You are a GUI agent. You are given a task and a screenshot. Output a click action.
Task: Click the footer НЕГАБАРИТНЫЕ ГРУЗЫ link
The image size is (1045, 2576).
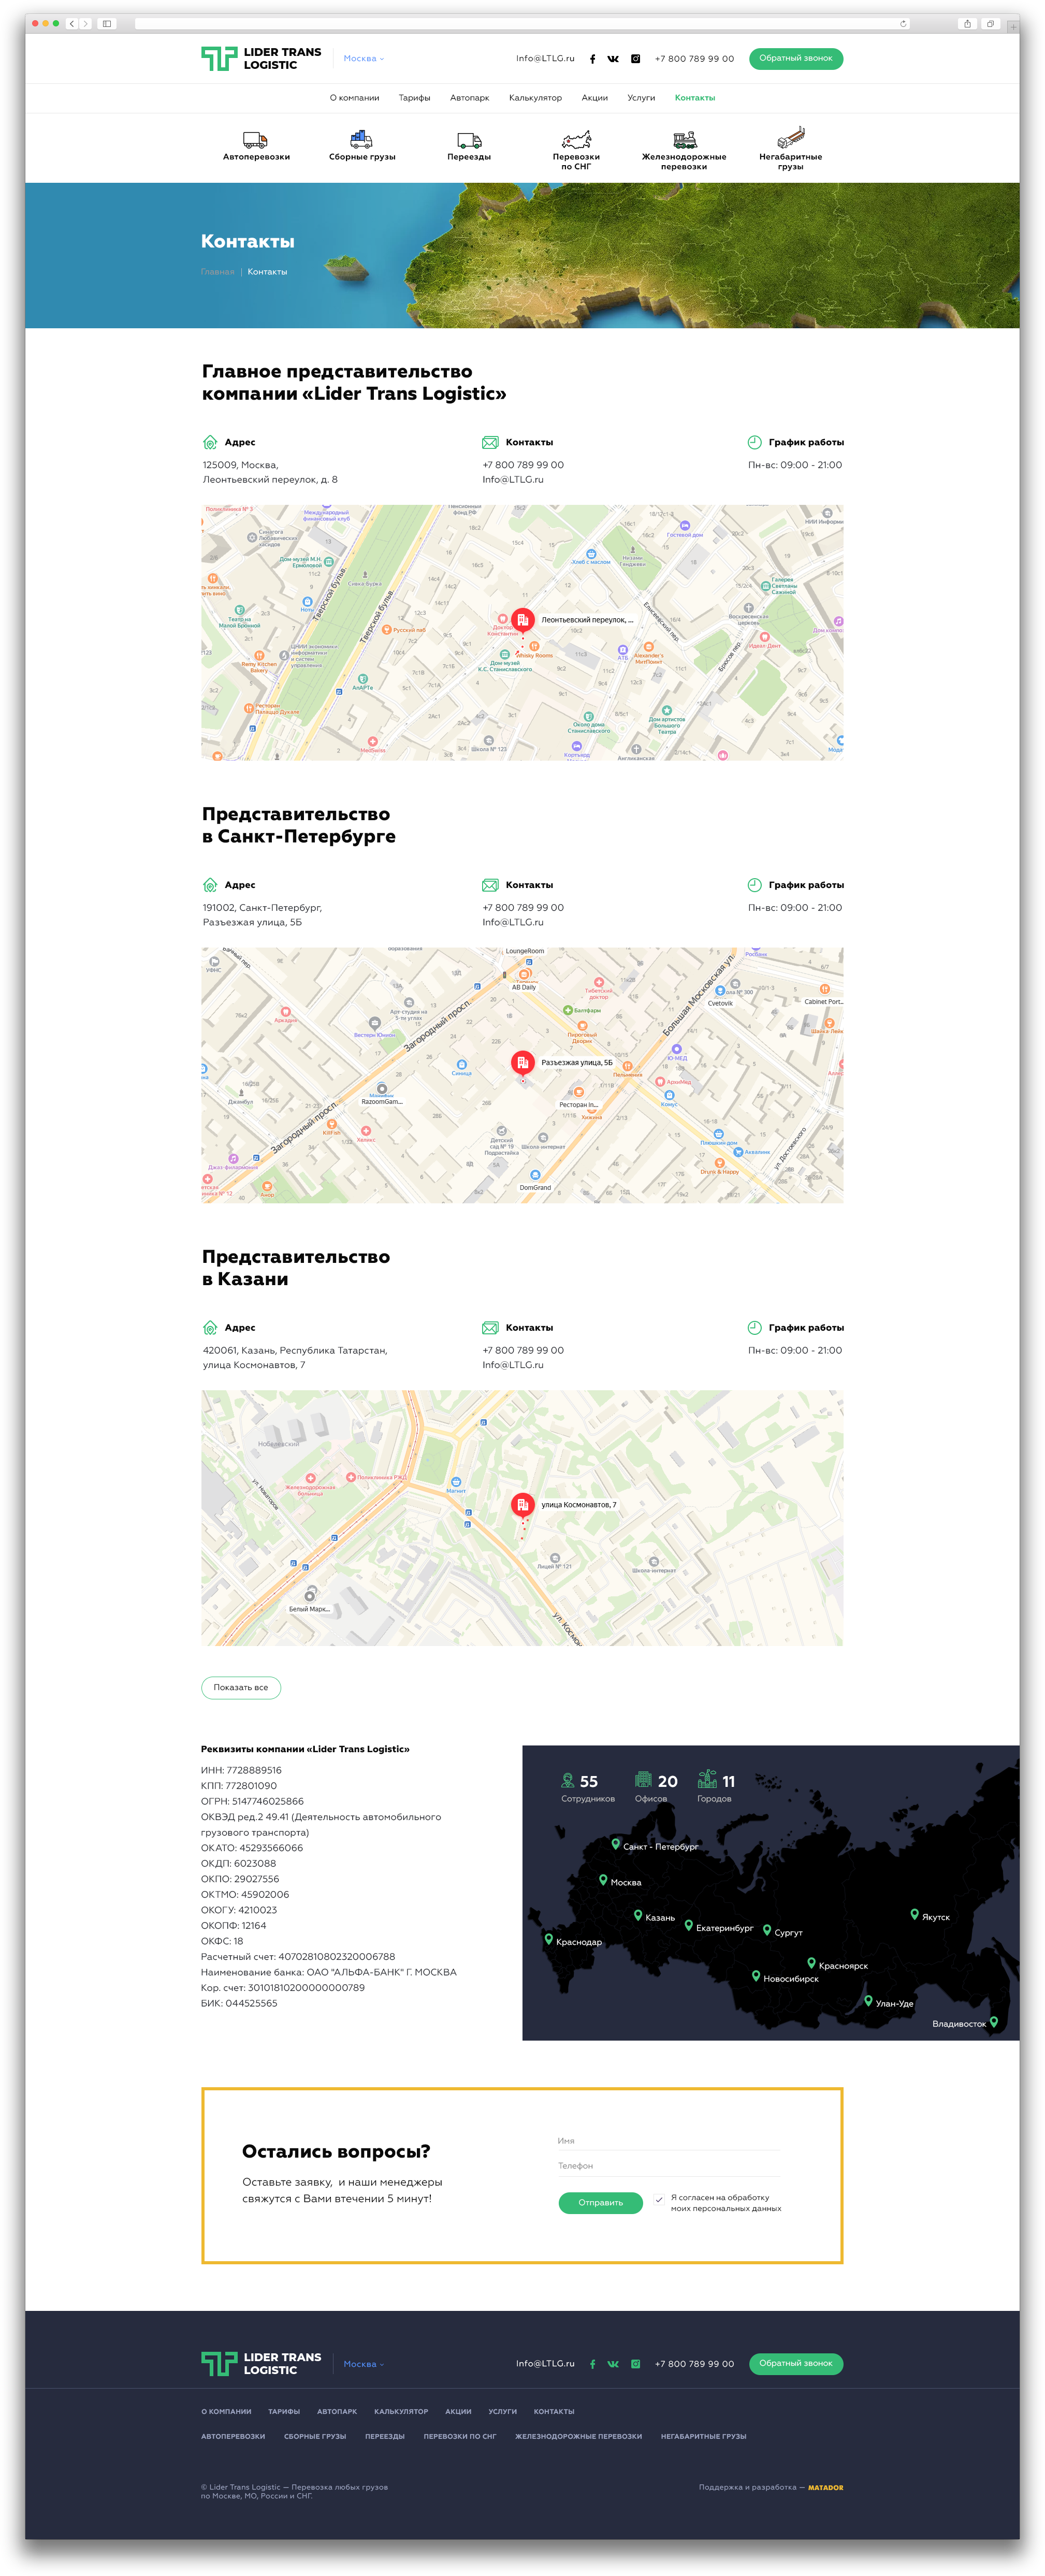pos(704,2437)
